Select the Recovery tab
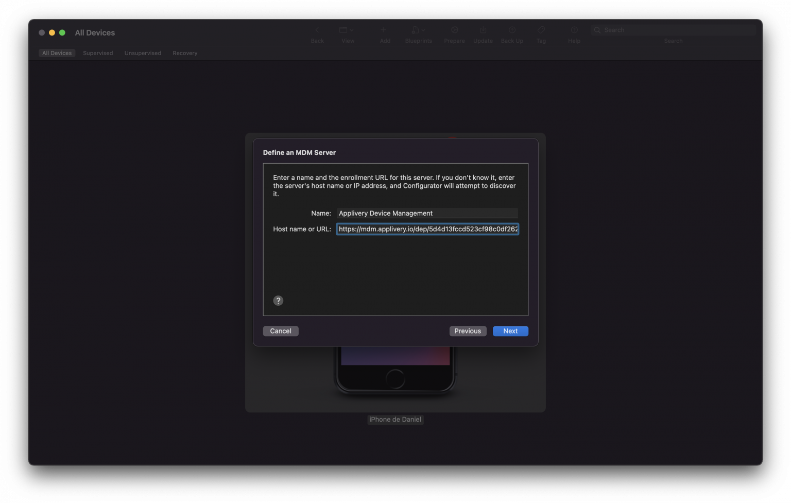Viewport: 791px width, 503px height. coord(184,53)
